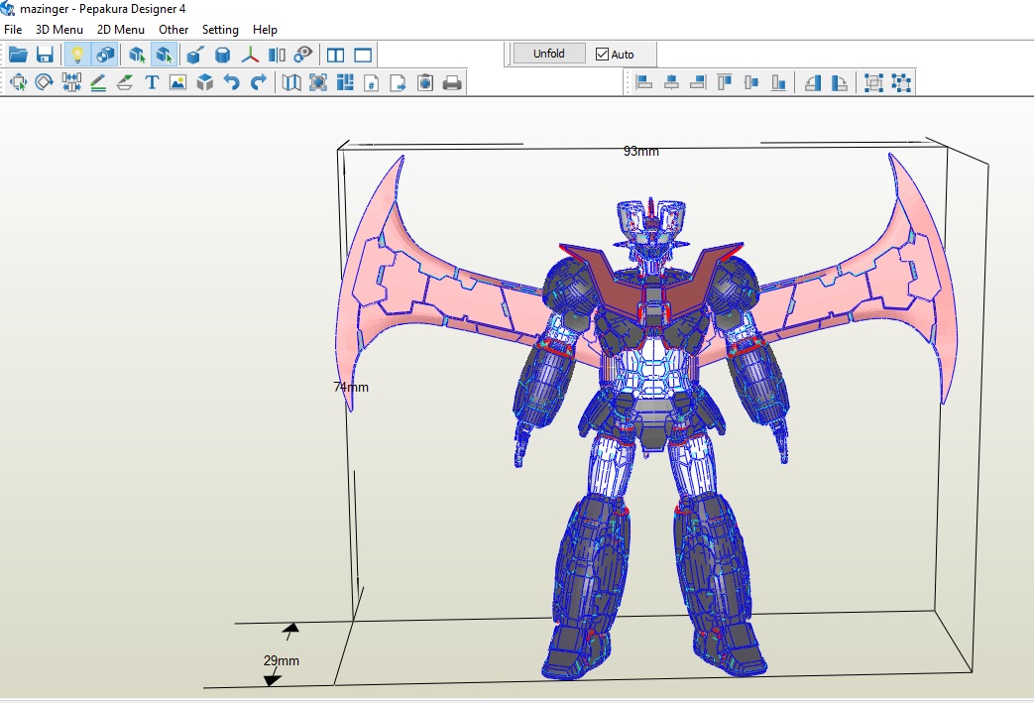Click the page number icon
Viewport: 1034px width, 703px height.
pos(371,83)
